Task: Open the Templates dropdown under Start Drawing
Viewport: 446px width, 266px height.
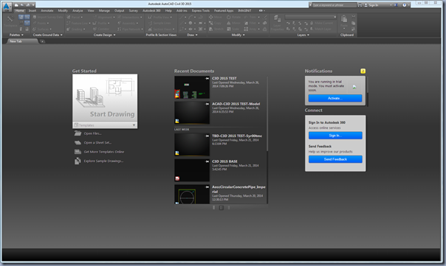Action: click(x=105, y=125)
